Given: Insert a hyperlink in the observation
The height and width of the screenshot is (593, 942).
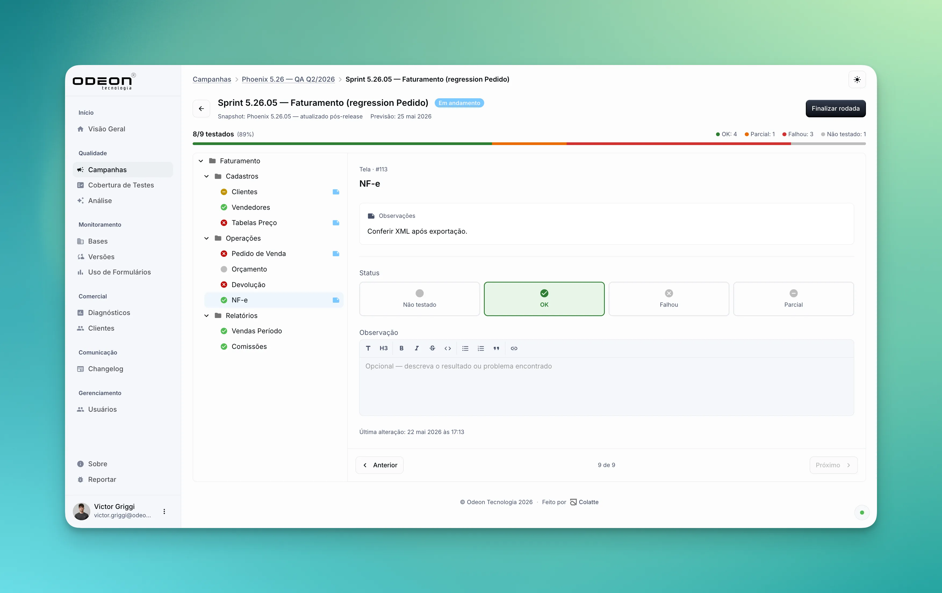Looking at the screenshot, I should point(514,348).
